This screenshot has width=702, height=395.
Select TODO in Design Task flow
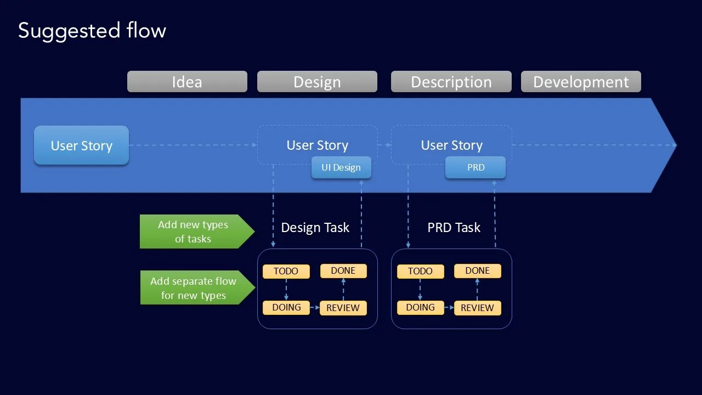286,271
